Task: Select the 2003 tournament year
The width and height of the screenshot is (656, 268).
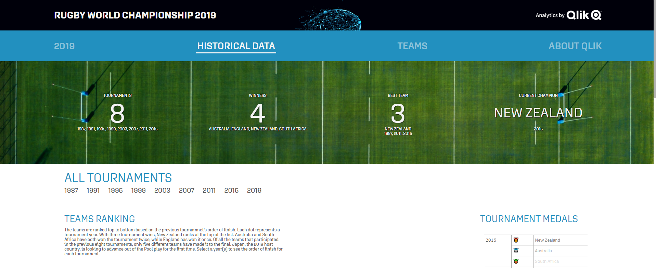Action: [162, 191]
